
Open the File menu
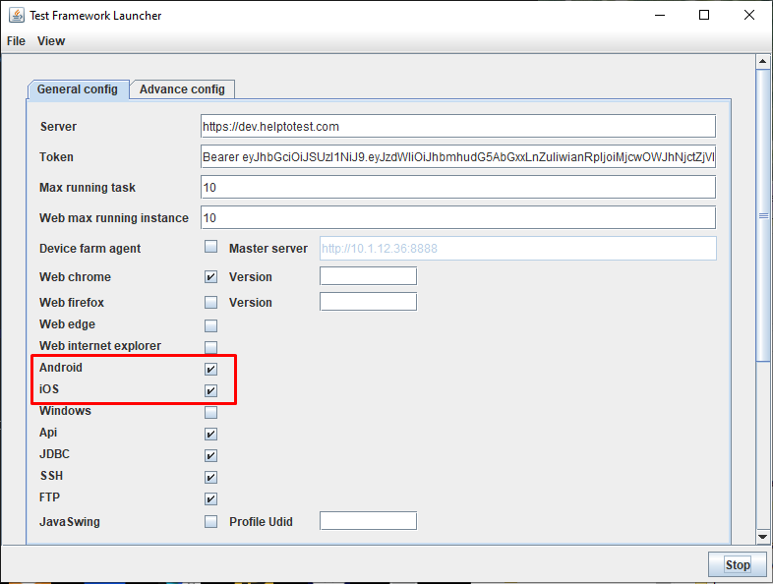click(x=16, y=41)
